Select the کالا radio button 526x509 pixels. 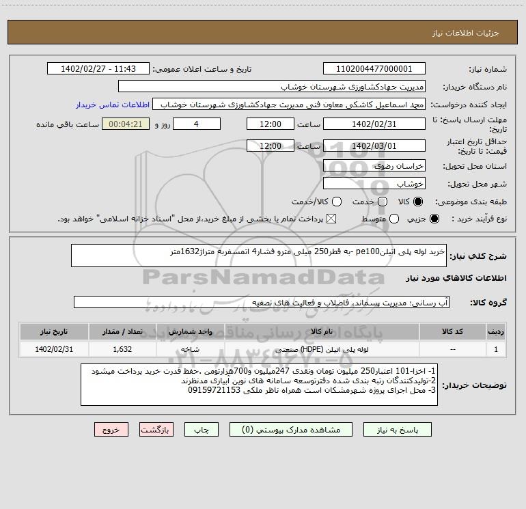coord(418,202)
